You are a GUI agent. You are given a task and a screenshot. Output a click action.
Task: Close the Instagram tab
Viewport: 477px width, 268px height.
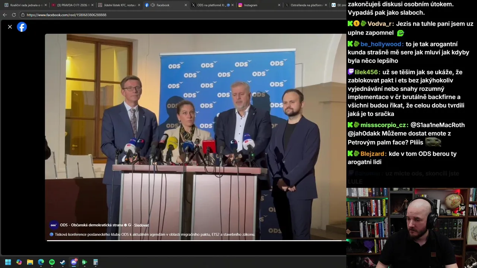pos(279,5)
